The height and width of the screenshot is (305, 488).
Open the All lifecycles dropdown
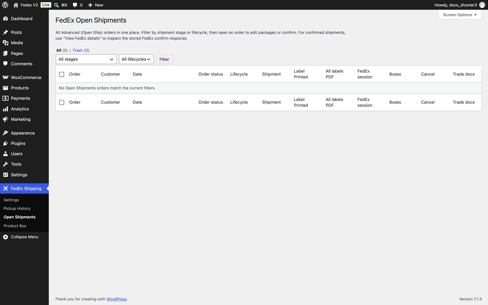click(x=136, y=59)
